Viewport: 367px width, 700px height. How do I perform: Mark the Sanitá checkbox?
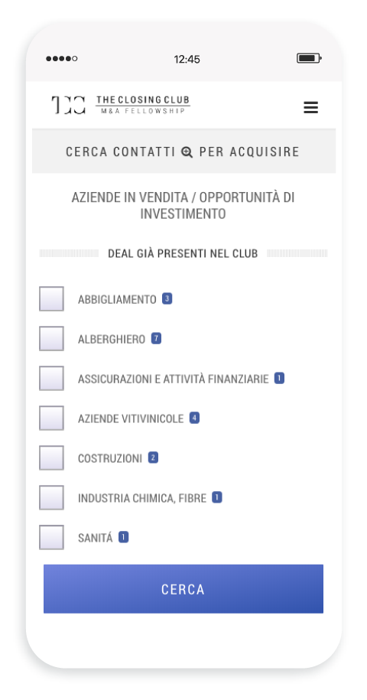point(51,537)
